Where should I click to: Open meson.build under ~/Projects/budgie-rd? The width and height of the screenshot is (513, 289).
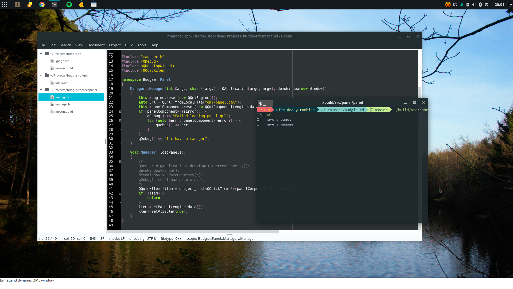tap(64, 68)
